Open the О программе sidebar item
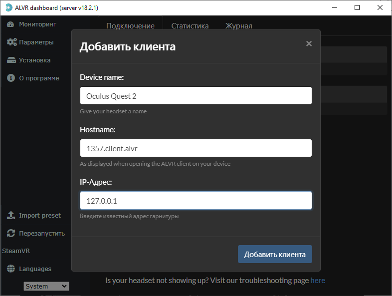Image resolution: width=392 pixels, height=296 pixels. 39,78
